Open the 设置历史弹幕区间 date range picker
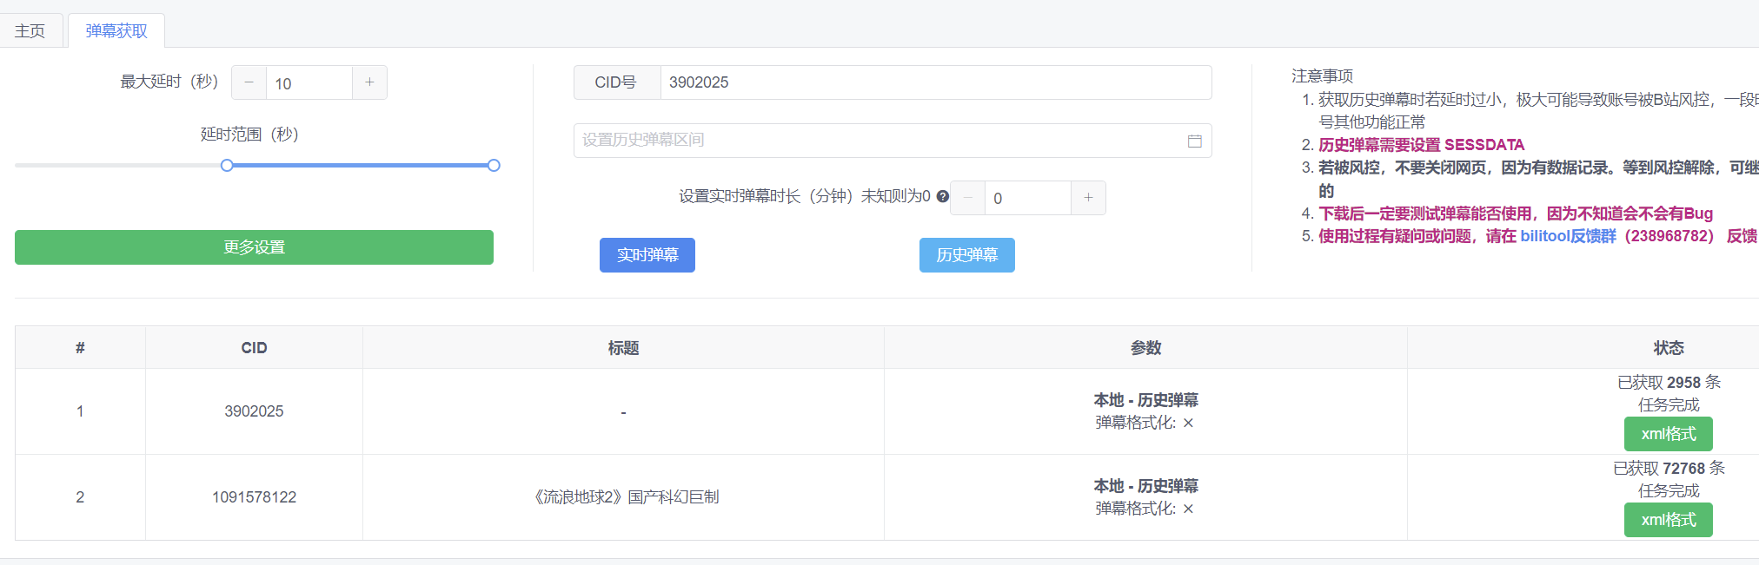Viewport: 1759px width, 565px height. click(878, 141)
